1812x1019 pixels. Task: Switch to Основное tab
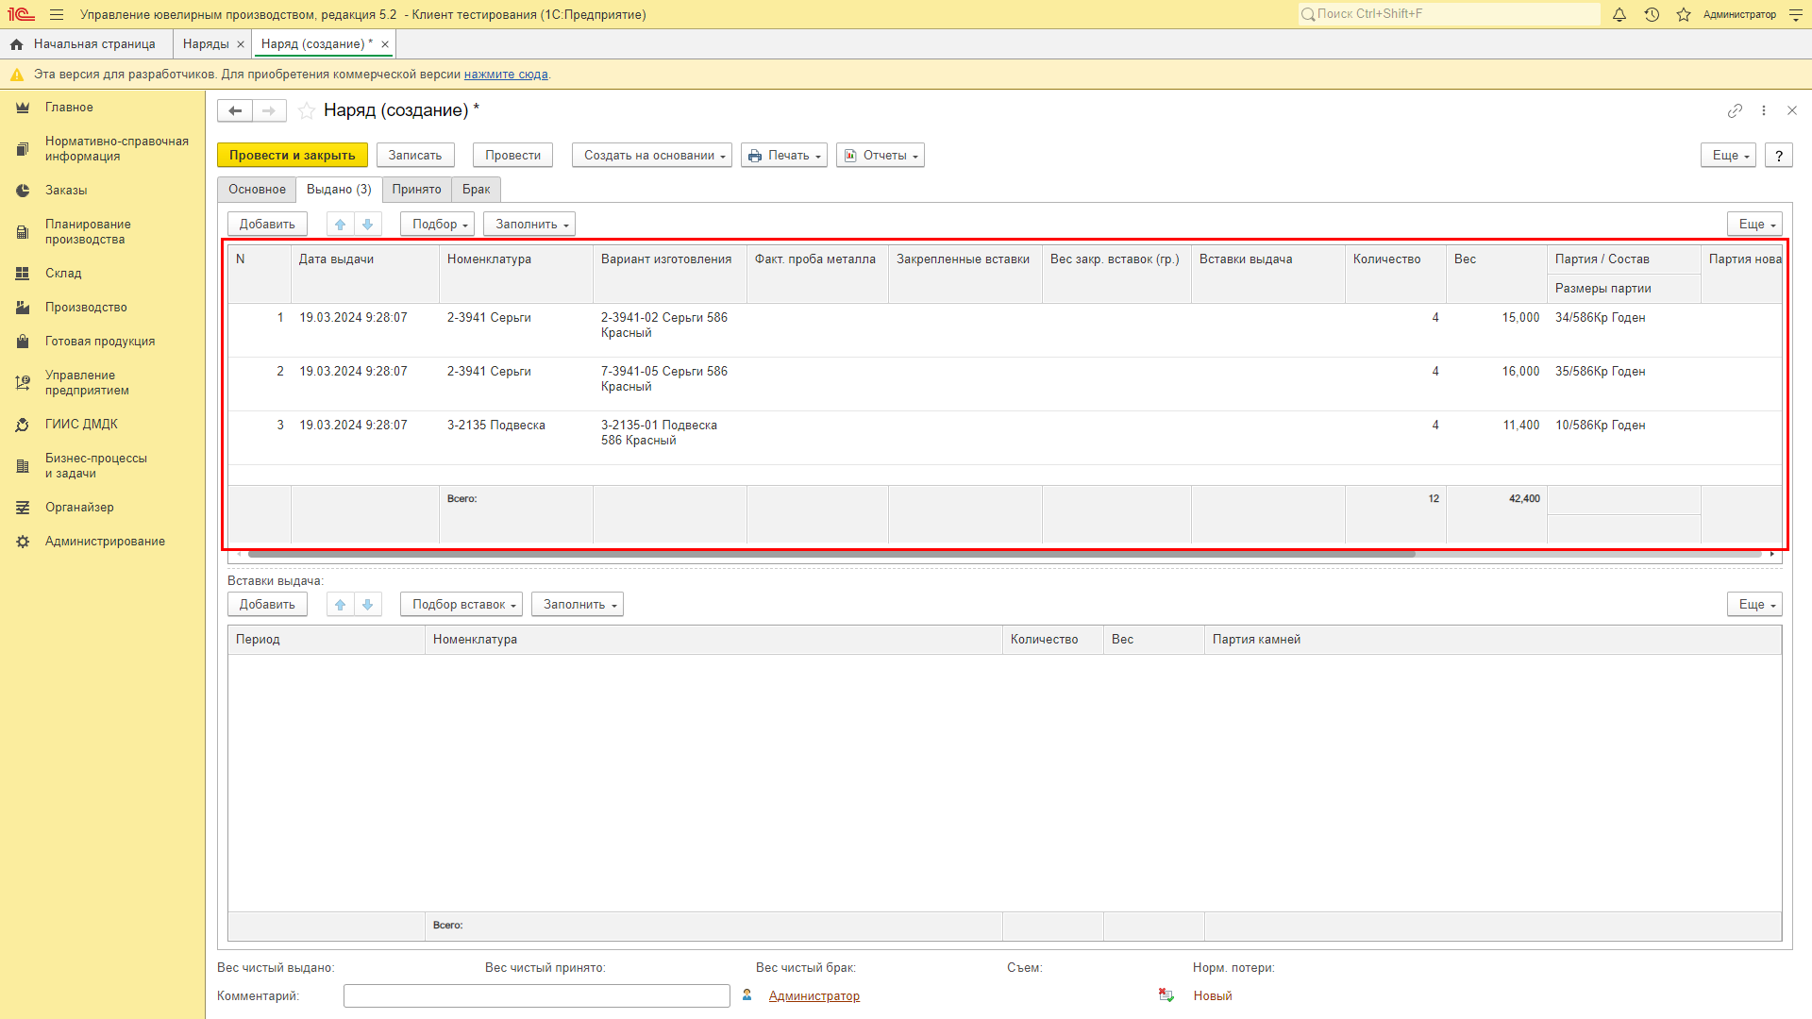(257, 190)
